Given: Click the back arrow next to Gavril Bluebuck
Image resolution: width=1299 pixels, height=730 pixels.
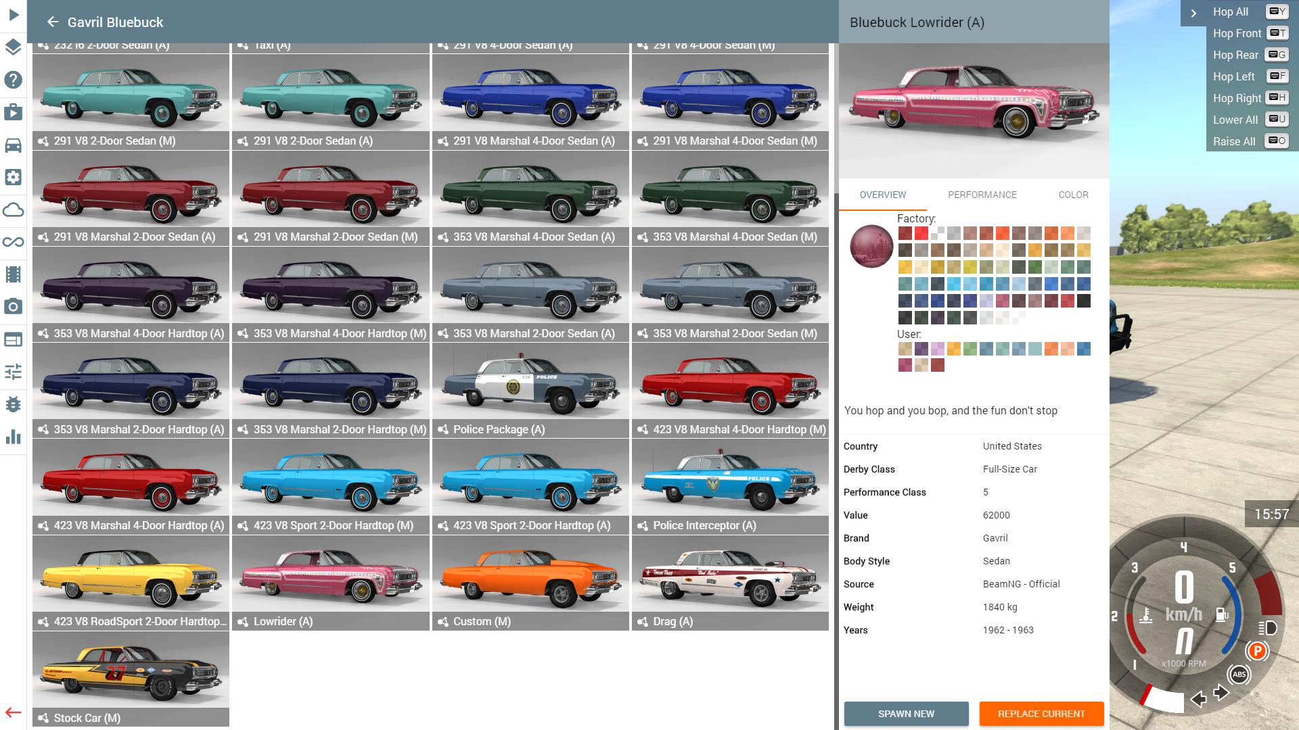Looking at the screenshot, I should 52,22.
